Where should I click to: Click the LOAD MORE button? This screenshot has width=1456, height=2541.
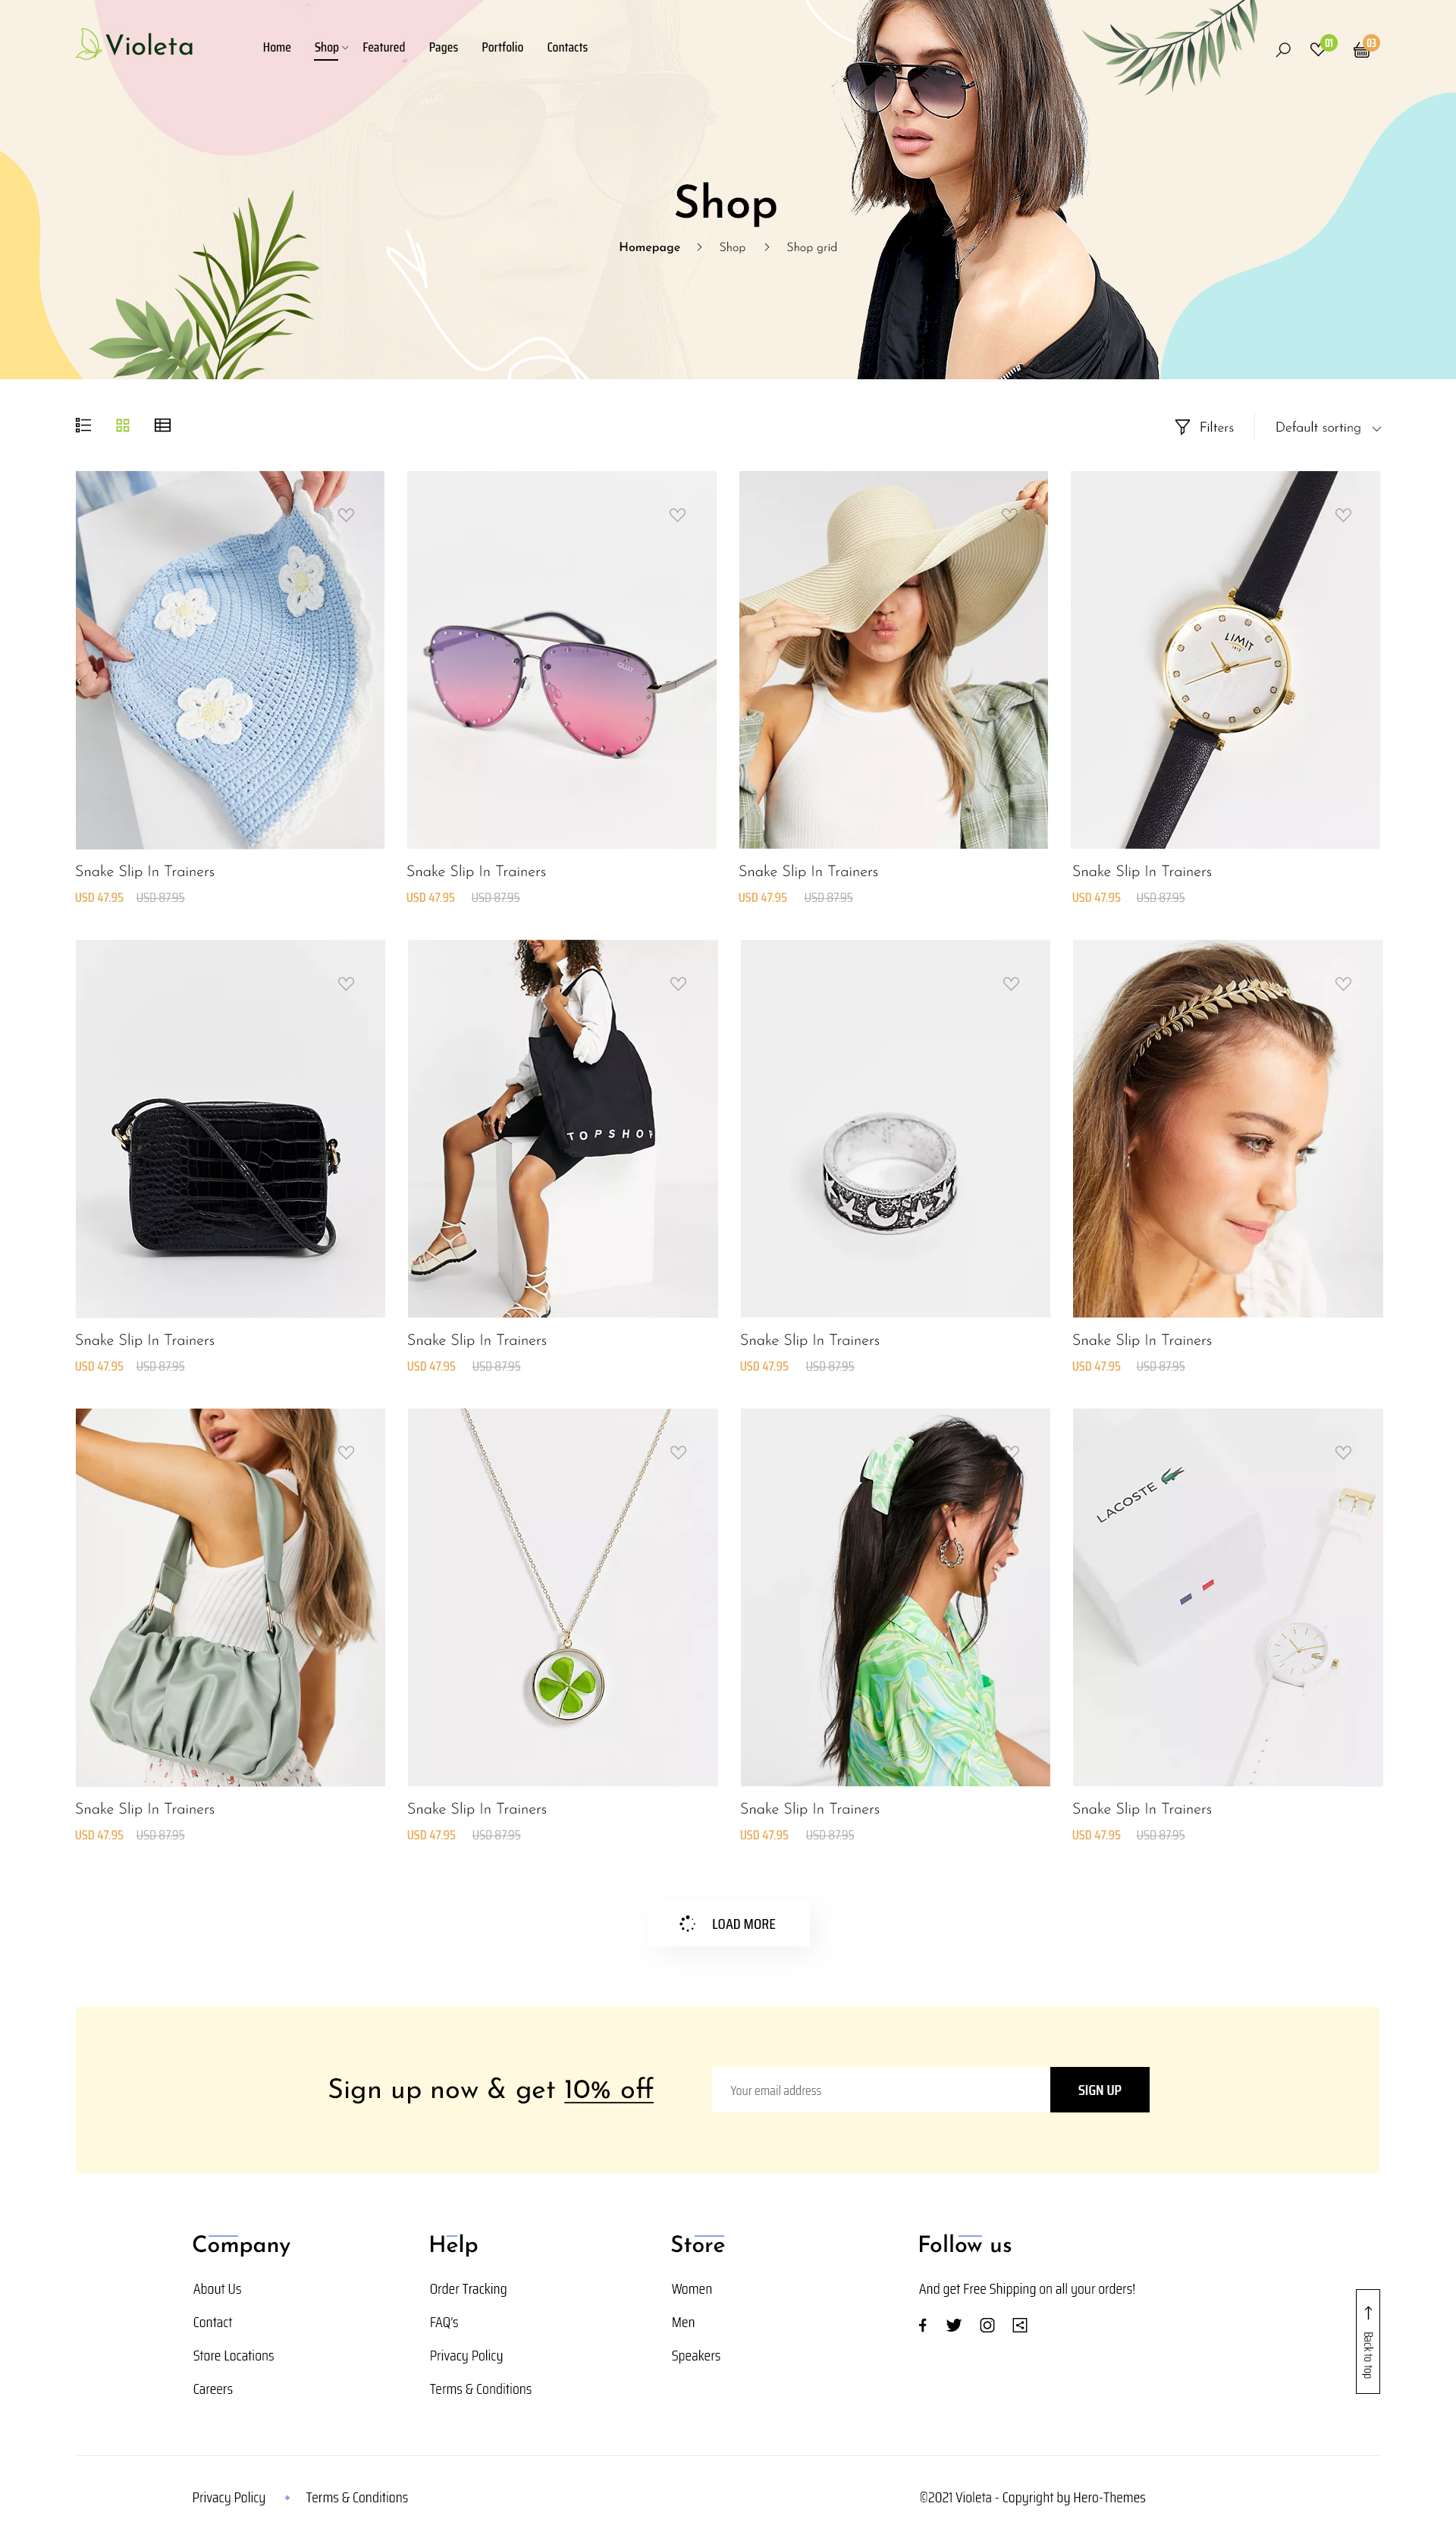(x=728, y=1925)
